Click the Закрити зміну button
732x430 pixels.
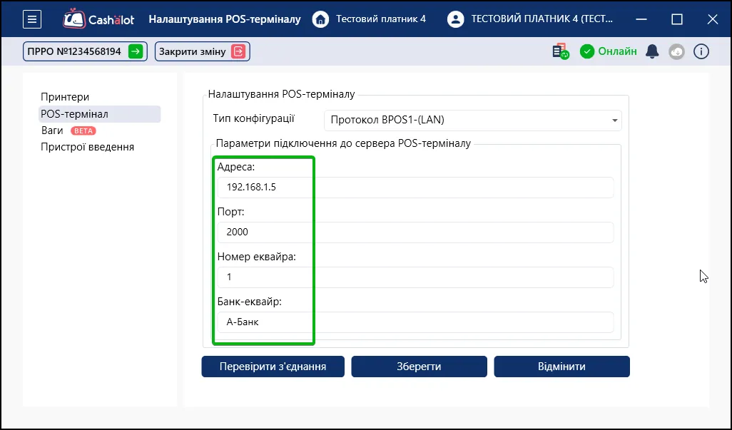coord(202,51)
